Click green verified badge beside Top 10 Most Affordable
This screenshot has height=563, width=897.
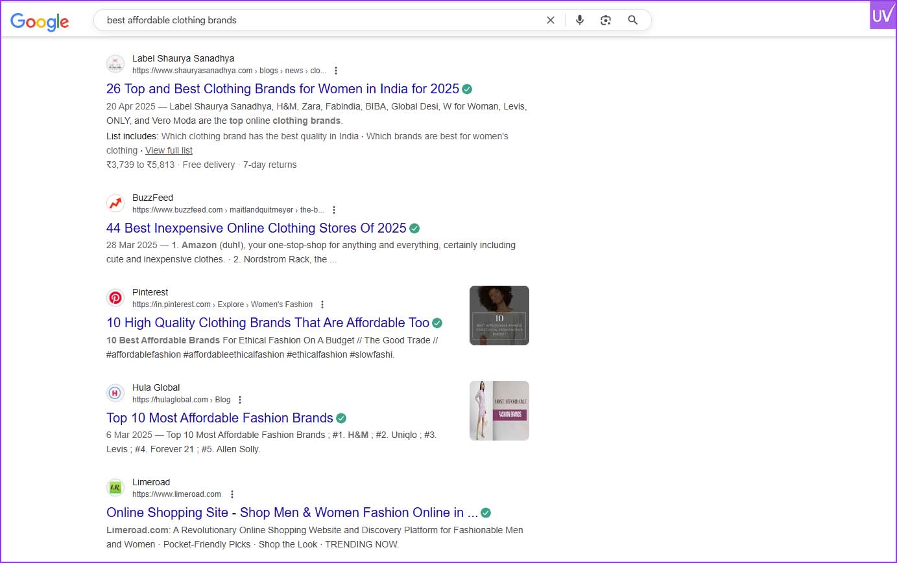341,419
